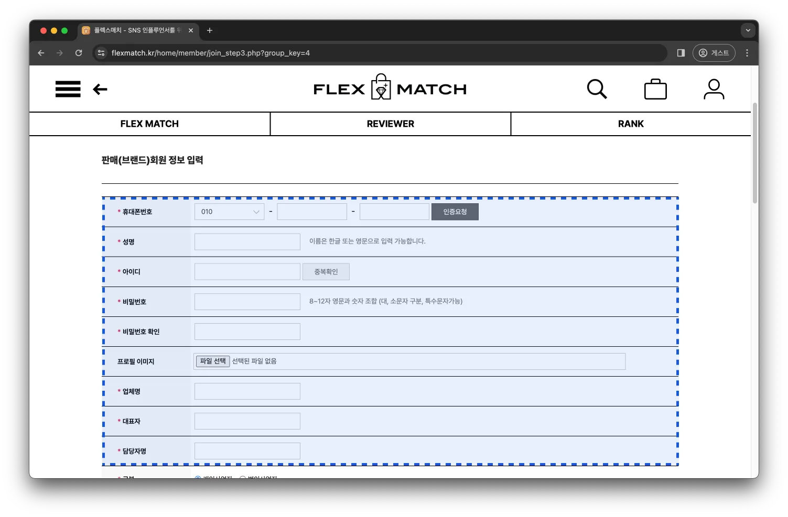This screenshot has width=788, height=517.
Task: Focus the 성명 name input field
Action: [x=247, y=241]
